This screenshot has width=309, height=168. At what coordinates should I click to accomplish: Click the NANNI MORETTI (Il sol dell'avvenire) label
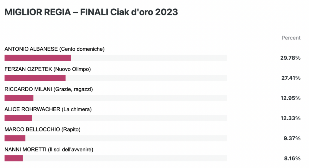pyautogui.click(x=49, y=150)
